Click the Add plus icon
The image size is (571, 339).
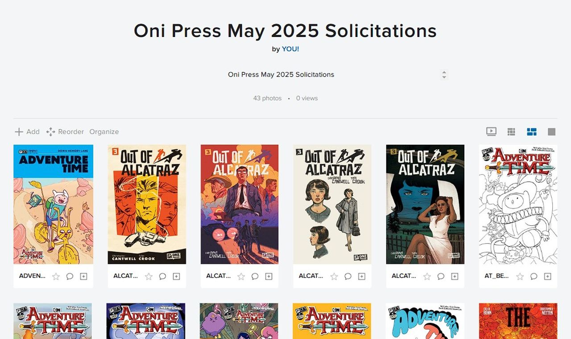[19, 132]
